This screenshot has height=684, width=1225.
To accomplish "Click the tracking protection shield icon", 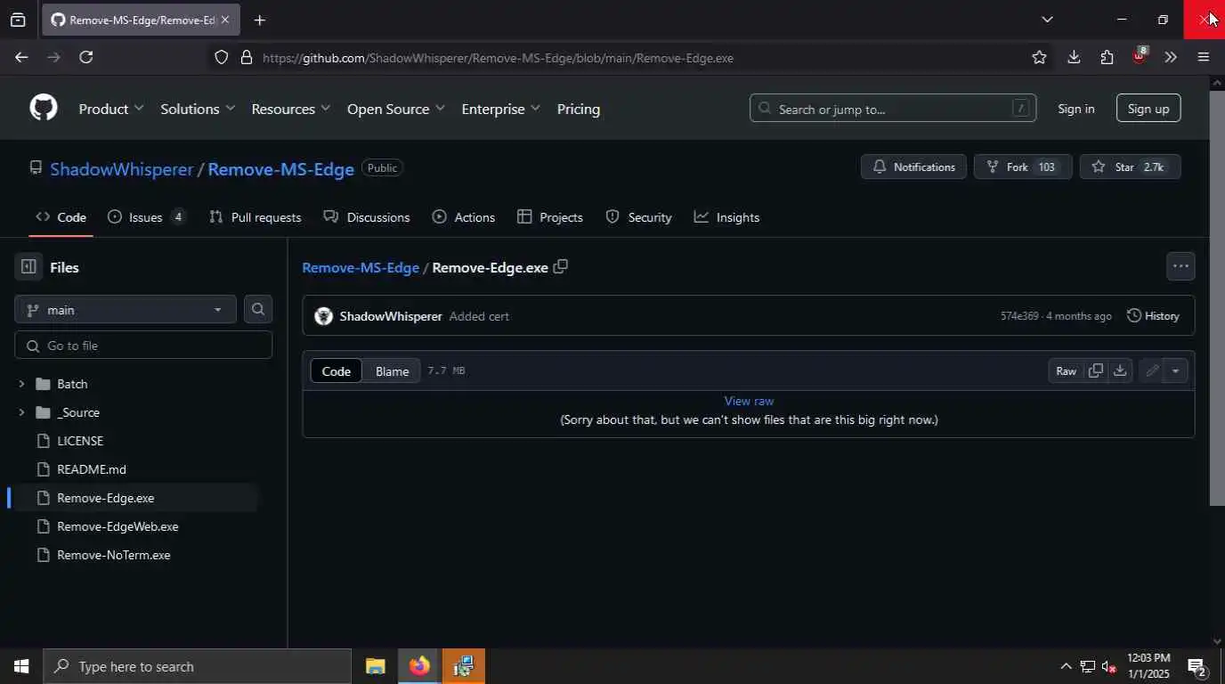I will click(x=221, y=57).
